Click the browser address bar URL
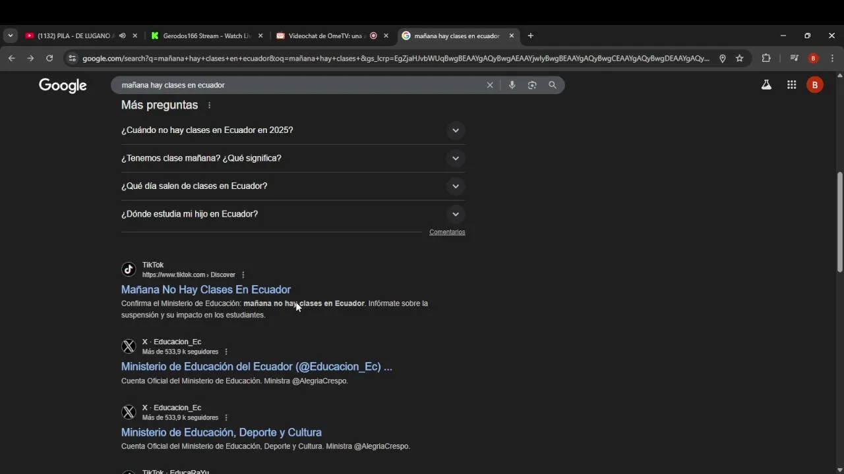844x474 pixels. tap(396, 59)
